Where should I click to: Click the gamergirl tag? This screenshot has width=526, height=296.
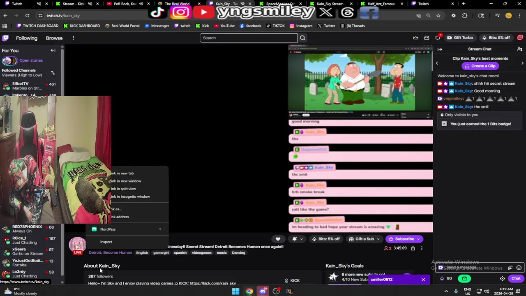[x=161, y=253]
